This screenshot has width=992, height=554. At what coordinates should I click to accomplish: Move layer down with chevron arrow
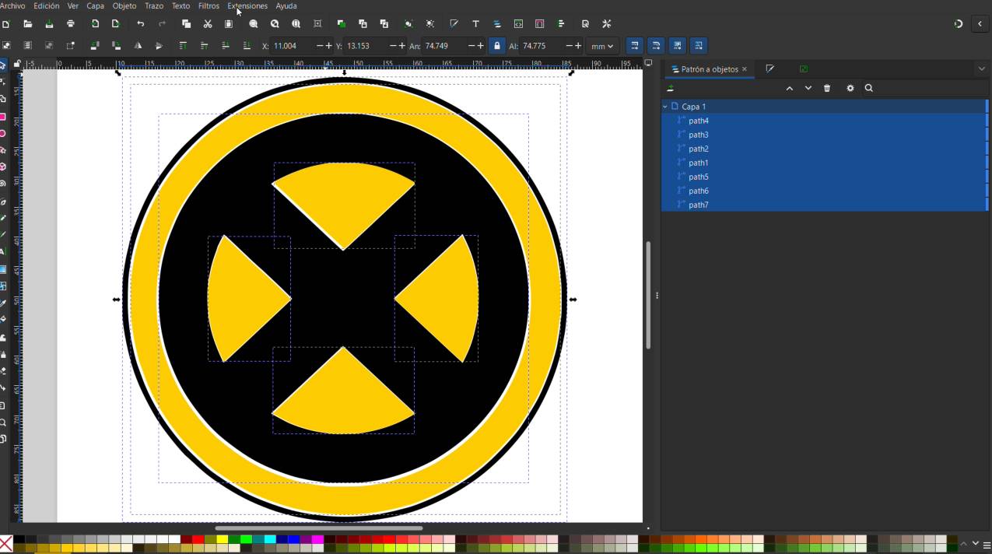pos(808,89)
